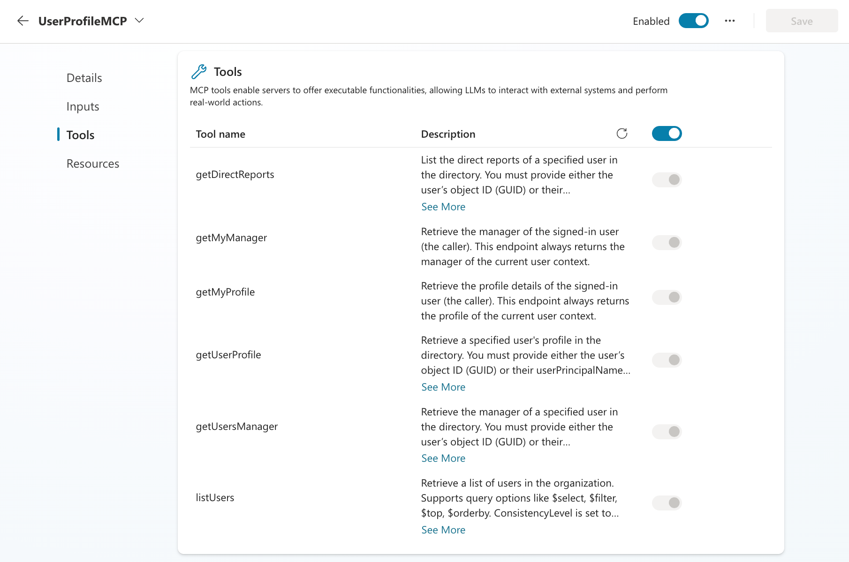Click See More under listUsers description
This screenshot has width=849, height=562.
[443, 530]
